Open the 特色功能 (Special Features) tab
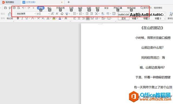This screenshot has height=104, width=173. click(x=131, y=8)
